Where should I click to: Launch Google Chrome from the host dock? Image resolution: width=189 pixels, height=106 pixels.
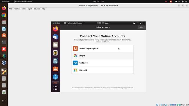(4, 15)
